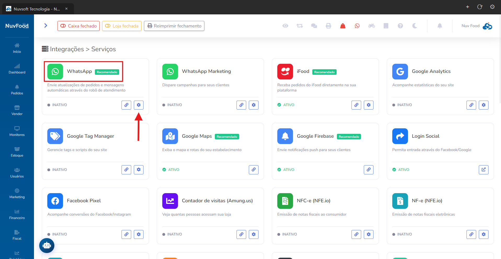501x259 pixels.
Task: Click Facebook Pixel link button
Action: [x=126, y=234]
